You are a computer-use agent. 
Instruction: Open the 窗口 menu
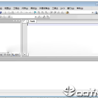click(x=71, y=8)
